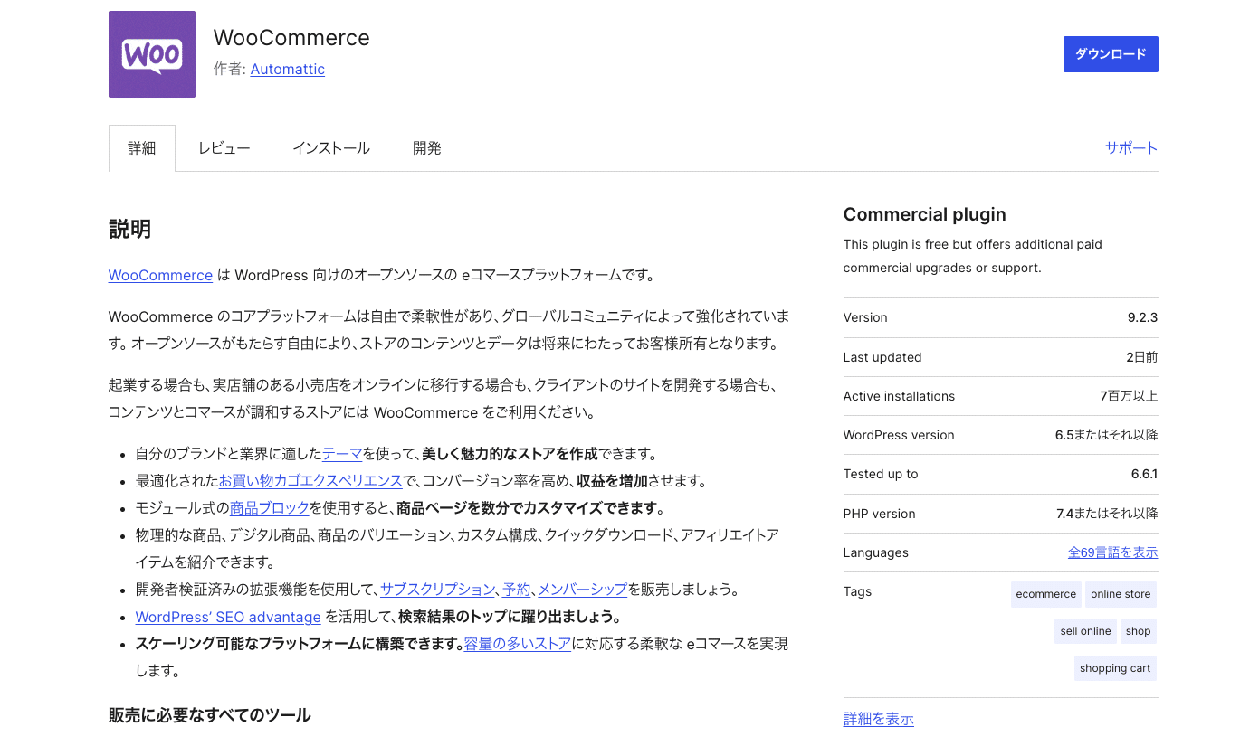Open the 商品ブロック link
The image size is (1240, 746).
click(x=270, y=508)
